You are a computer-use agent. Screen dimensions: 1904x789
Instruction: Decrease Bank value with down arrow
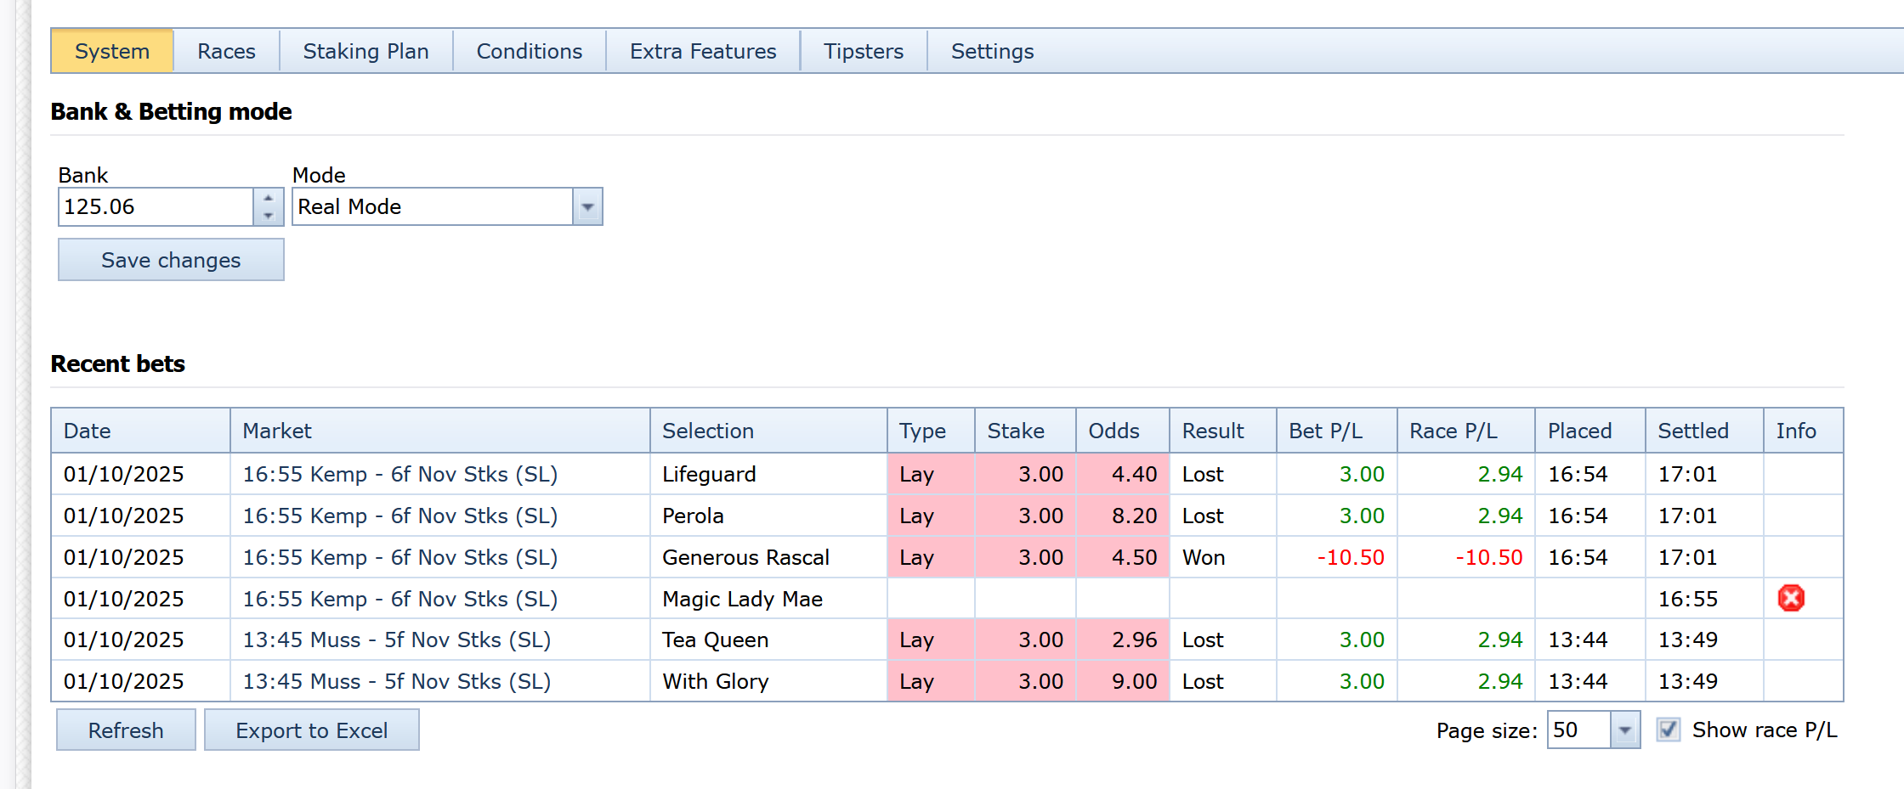[x=268, y=216]
